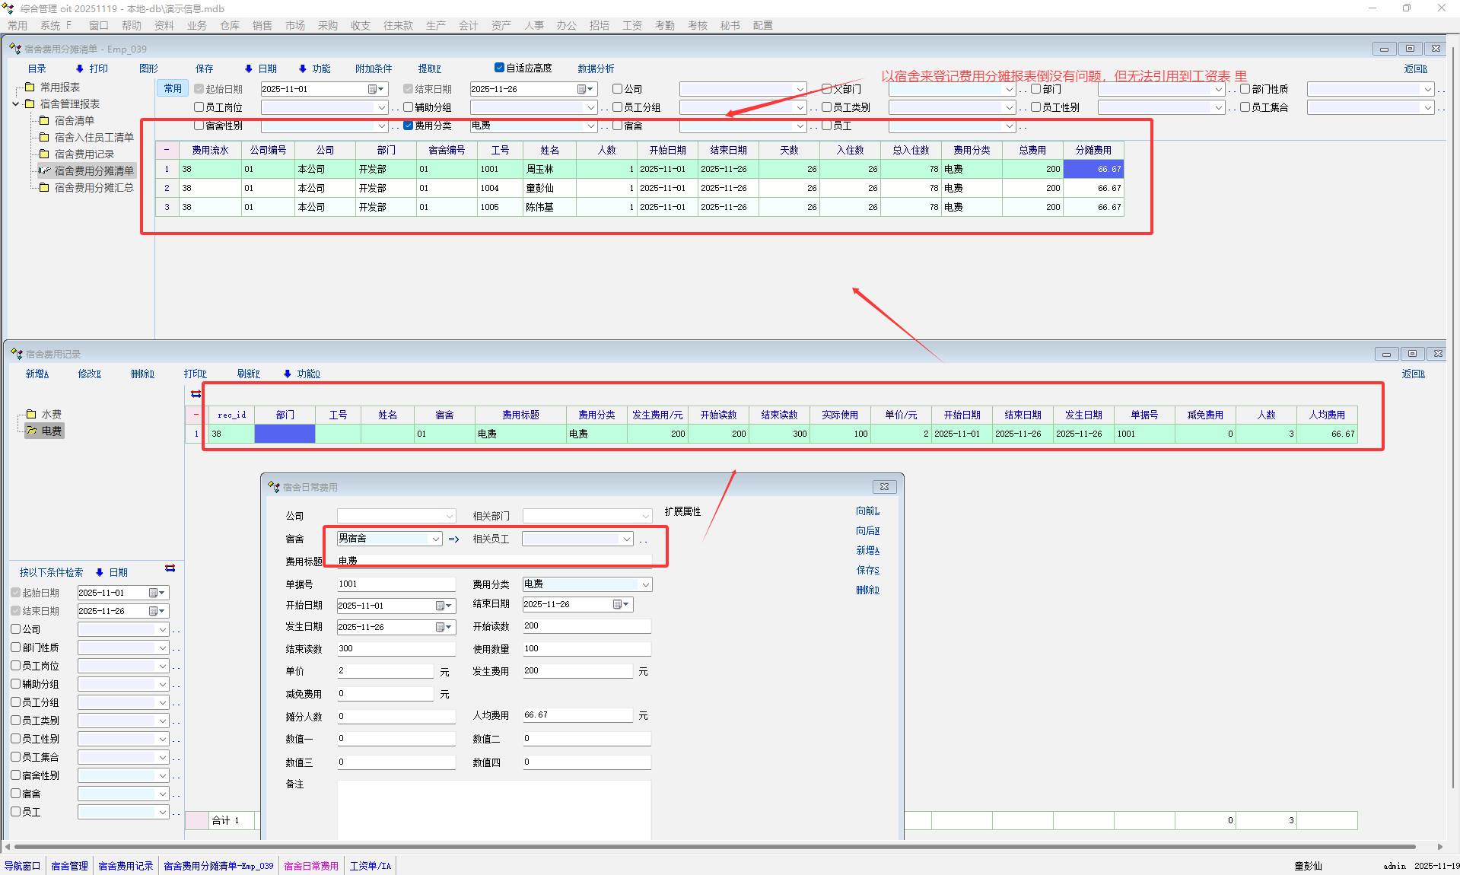This screenshot has width=1460, height=875.
Task: Open the 工资 menu in the menu bar
Action: [631, 25]
